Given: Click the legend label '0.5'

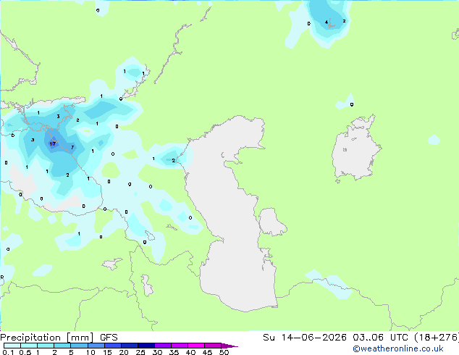Looking at the screenshot, I should [25, 352].
